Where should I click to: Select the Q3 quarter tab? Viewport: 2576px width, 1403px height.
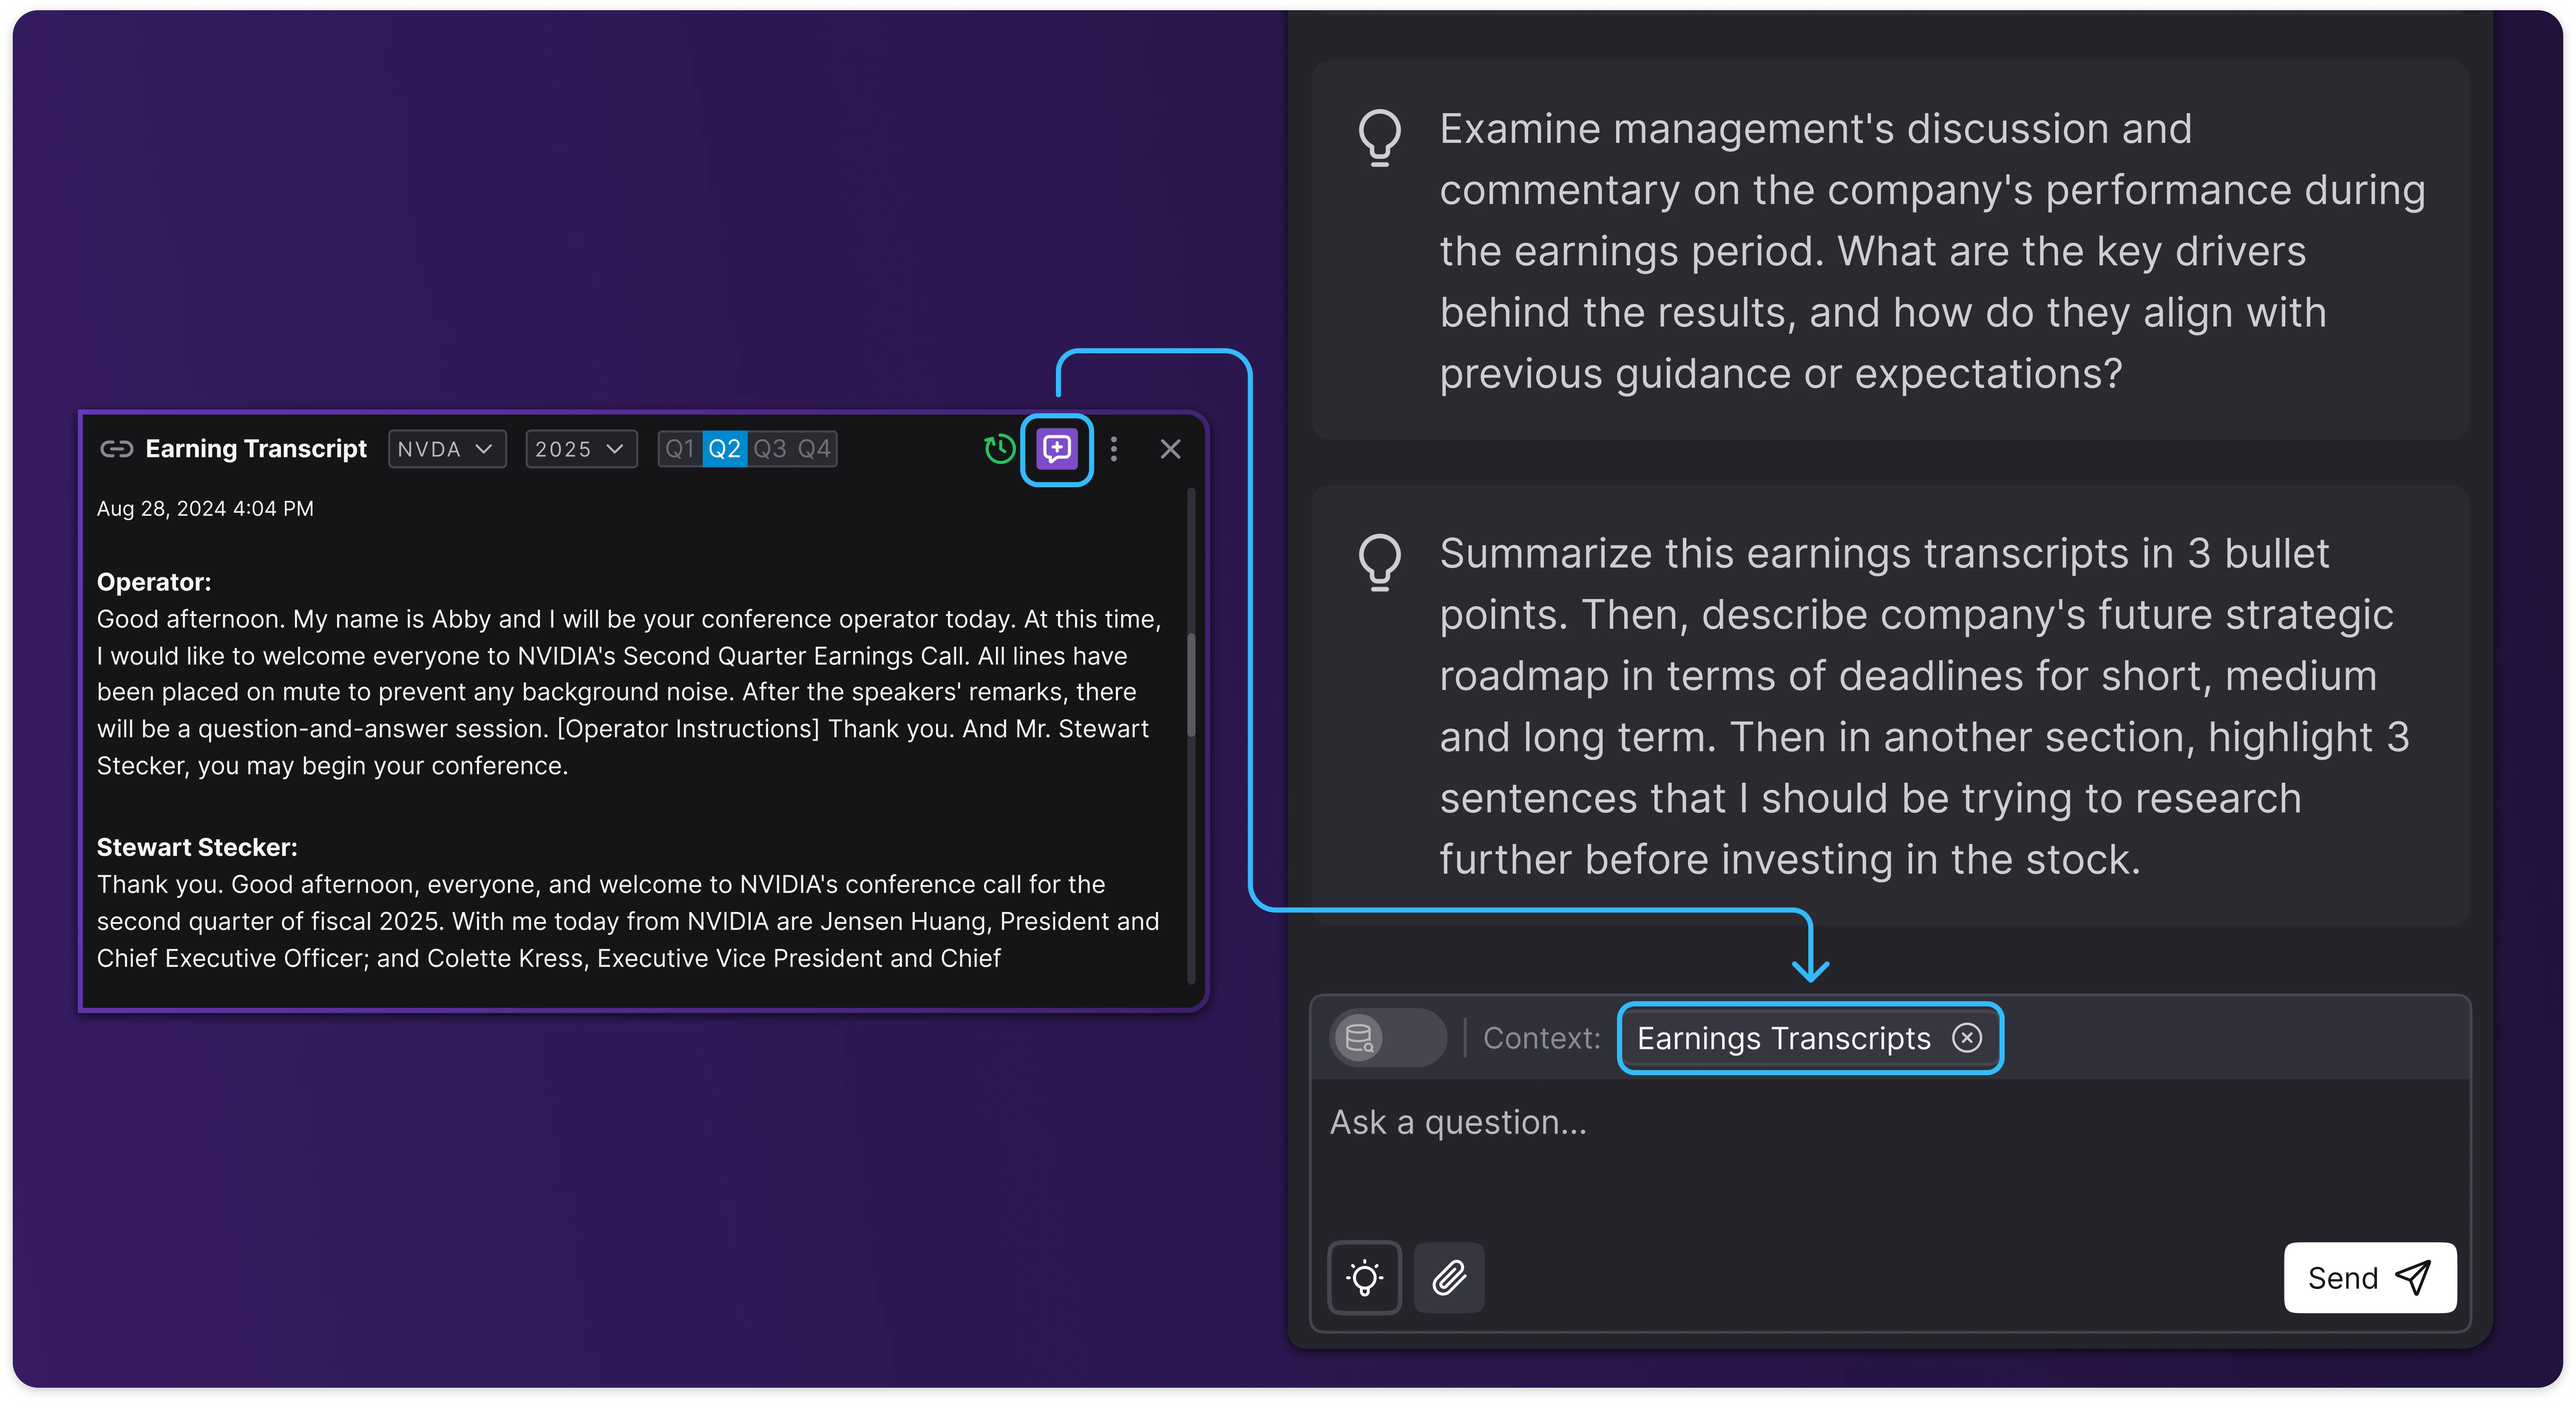tap(769, 449)
